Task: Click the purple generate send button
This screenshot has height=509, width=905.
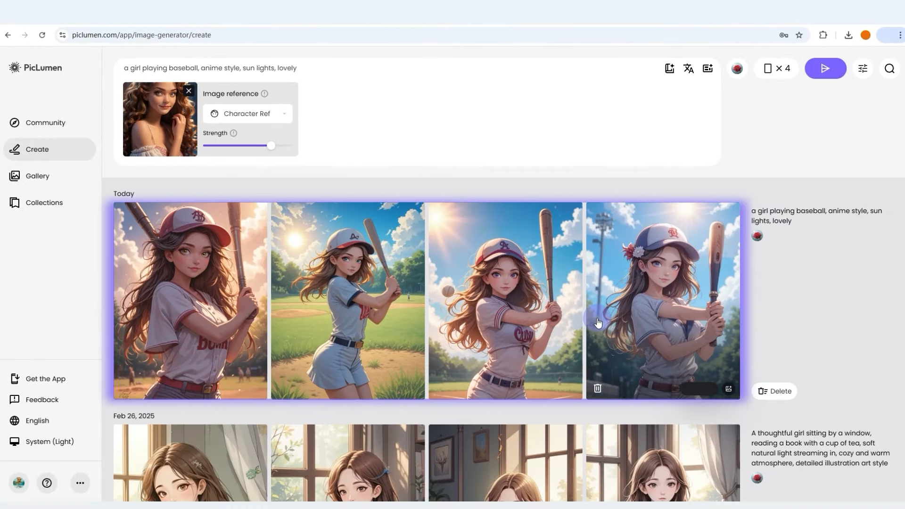Action: [x=825, y=68]
